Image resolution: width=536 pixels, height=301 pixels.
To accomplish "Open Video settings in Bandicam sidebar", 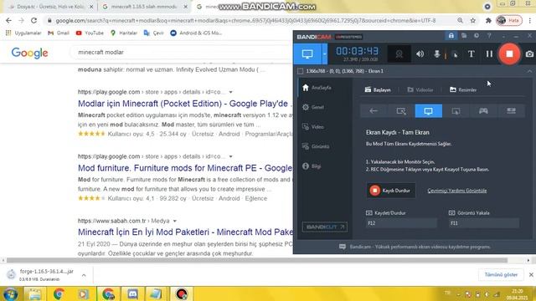I will tap(313, 127).
